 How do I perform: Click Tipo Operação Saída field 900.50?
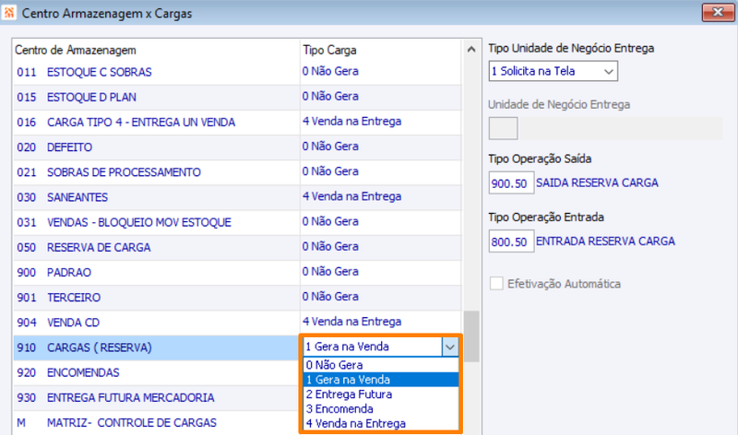[x=511, y=182]
